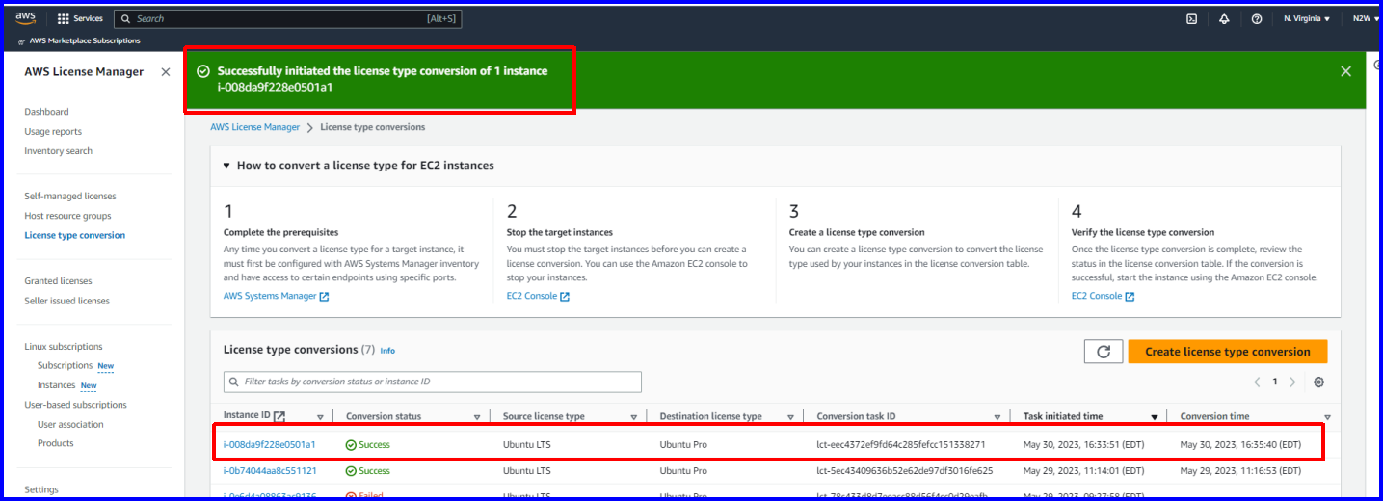This screenshot has width=1383, height=501.
Task: Select task ID lct-5ec43409636b52e62de97df3016fe625
Action: point(905,471)
